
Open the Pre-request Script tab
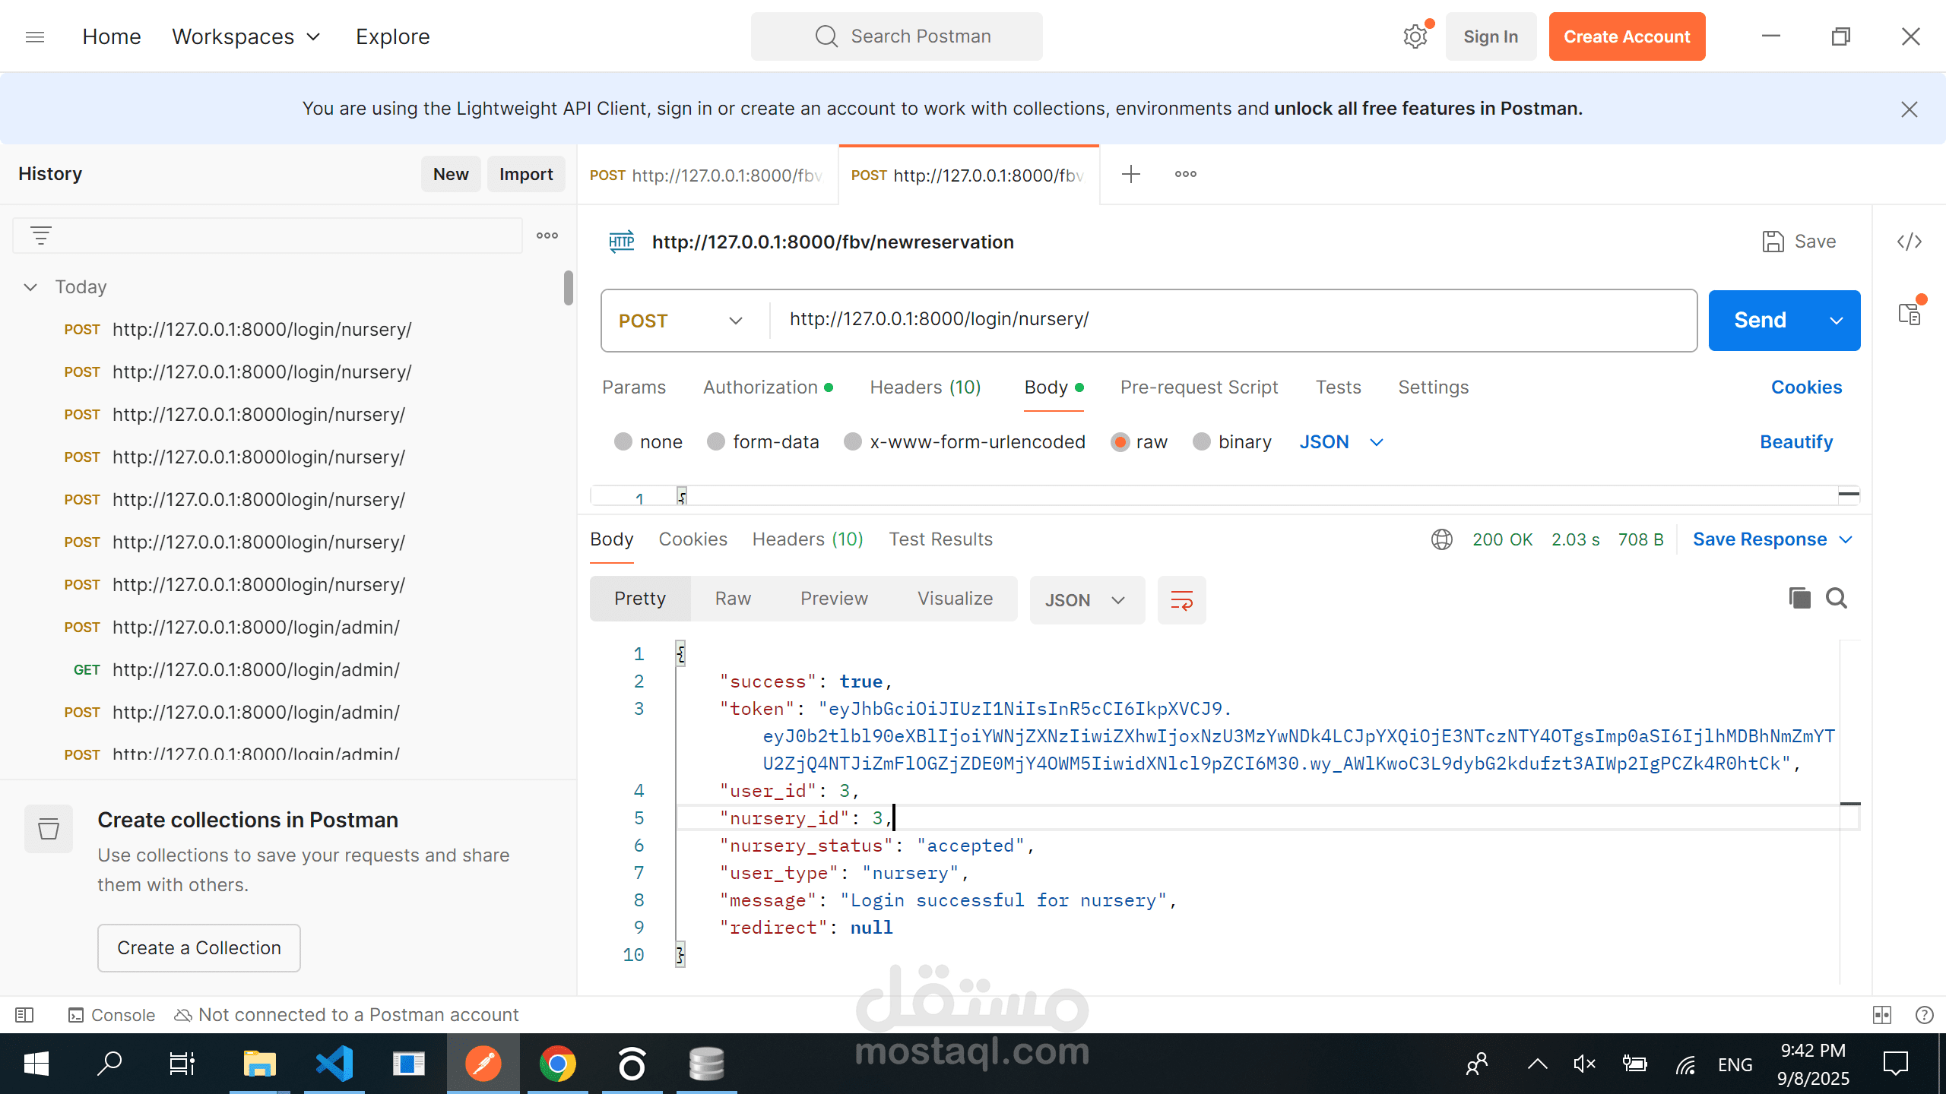click(1199, 387)
